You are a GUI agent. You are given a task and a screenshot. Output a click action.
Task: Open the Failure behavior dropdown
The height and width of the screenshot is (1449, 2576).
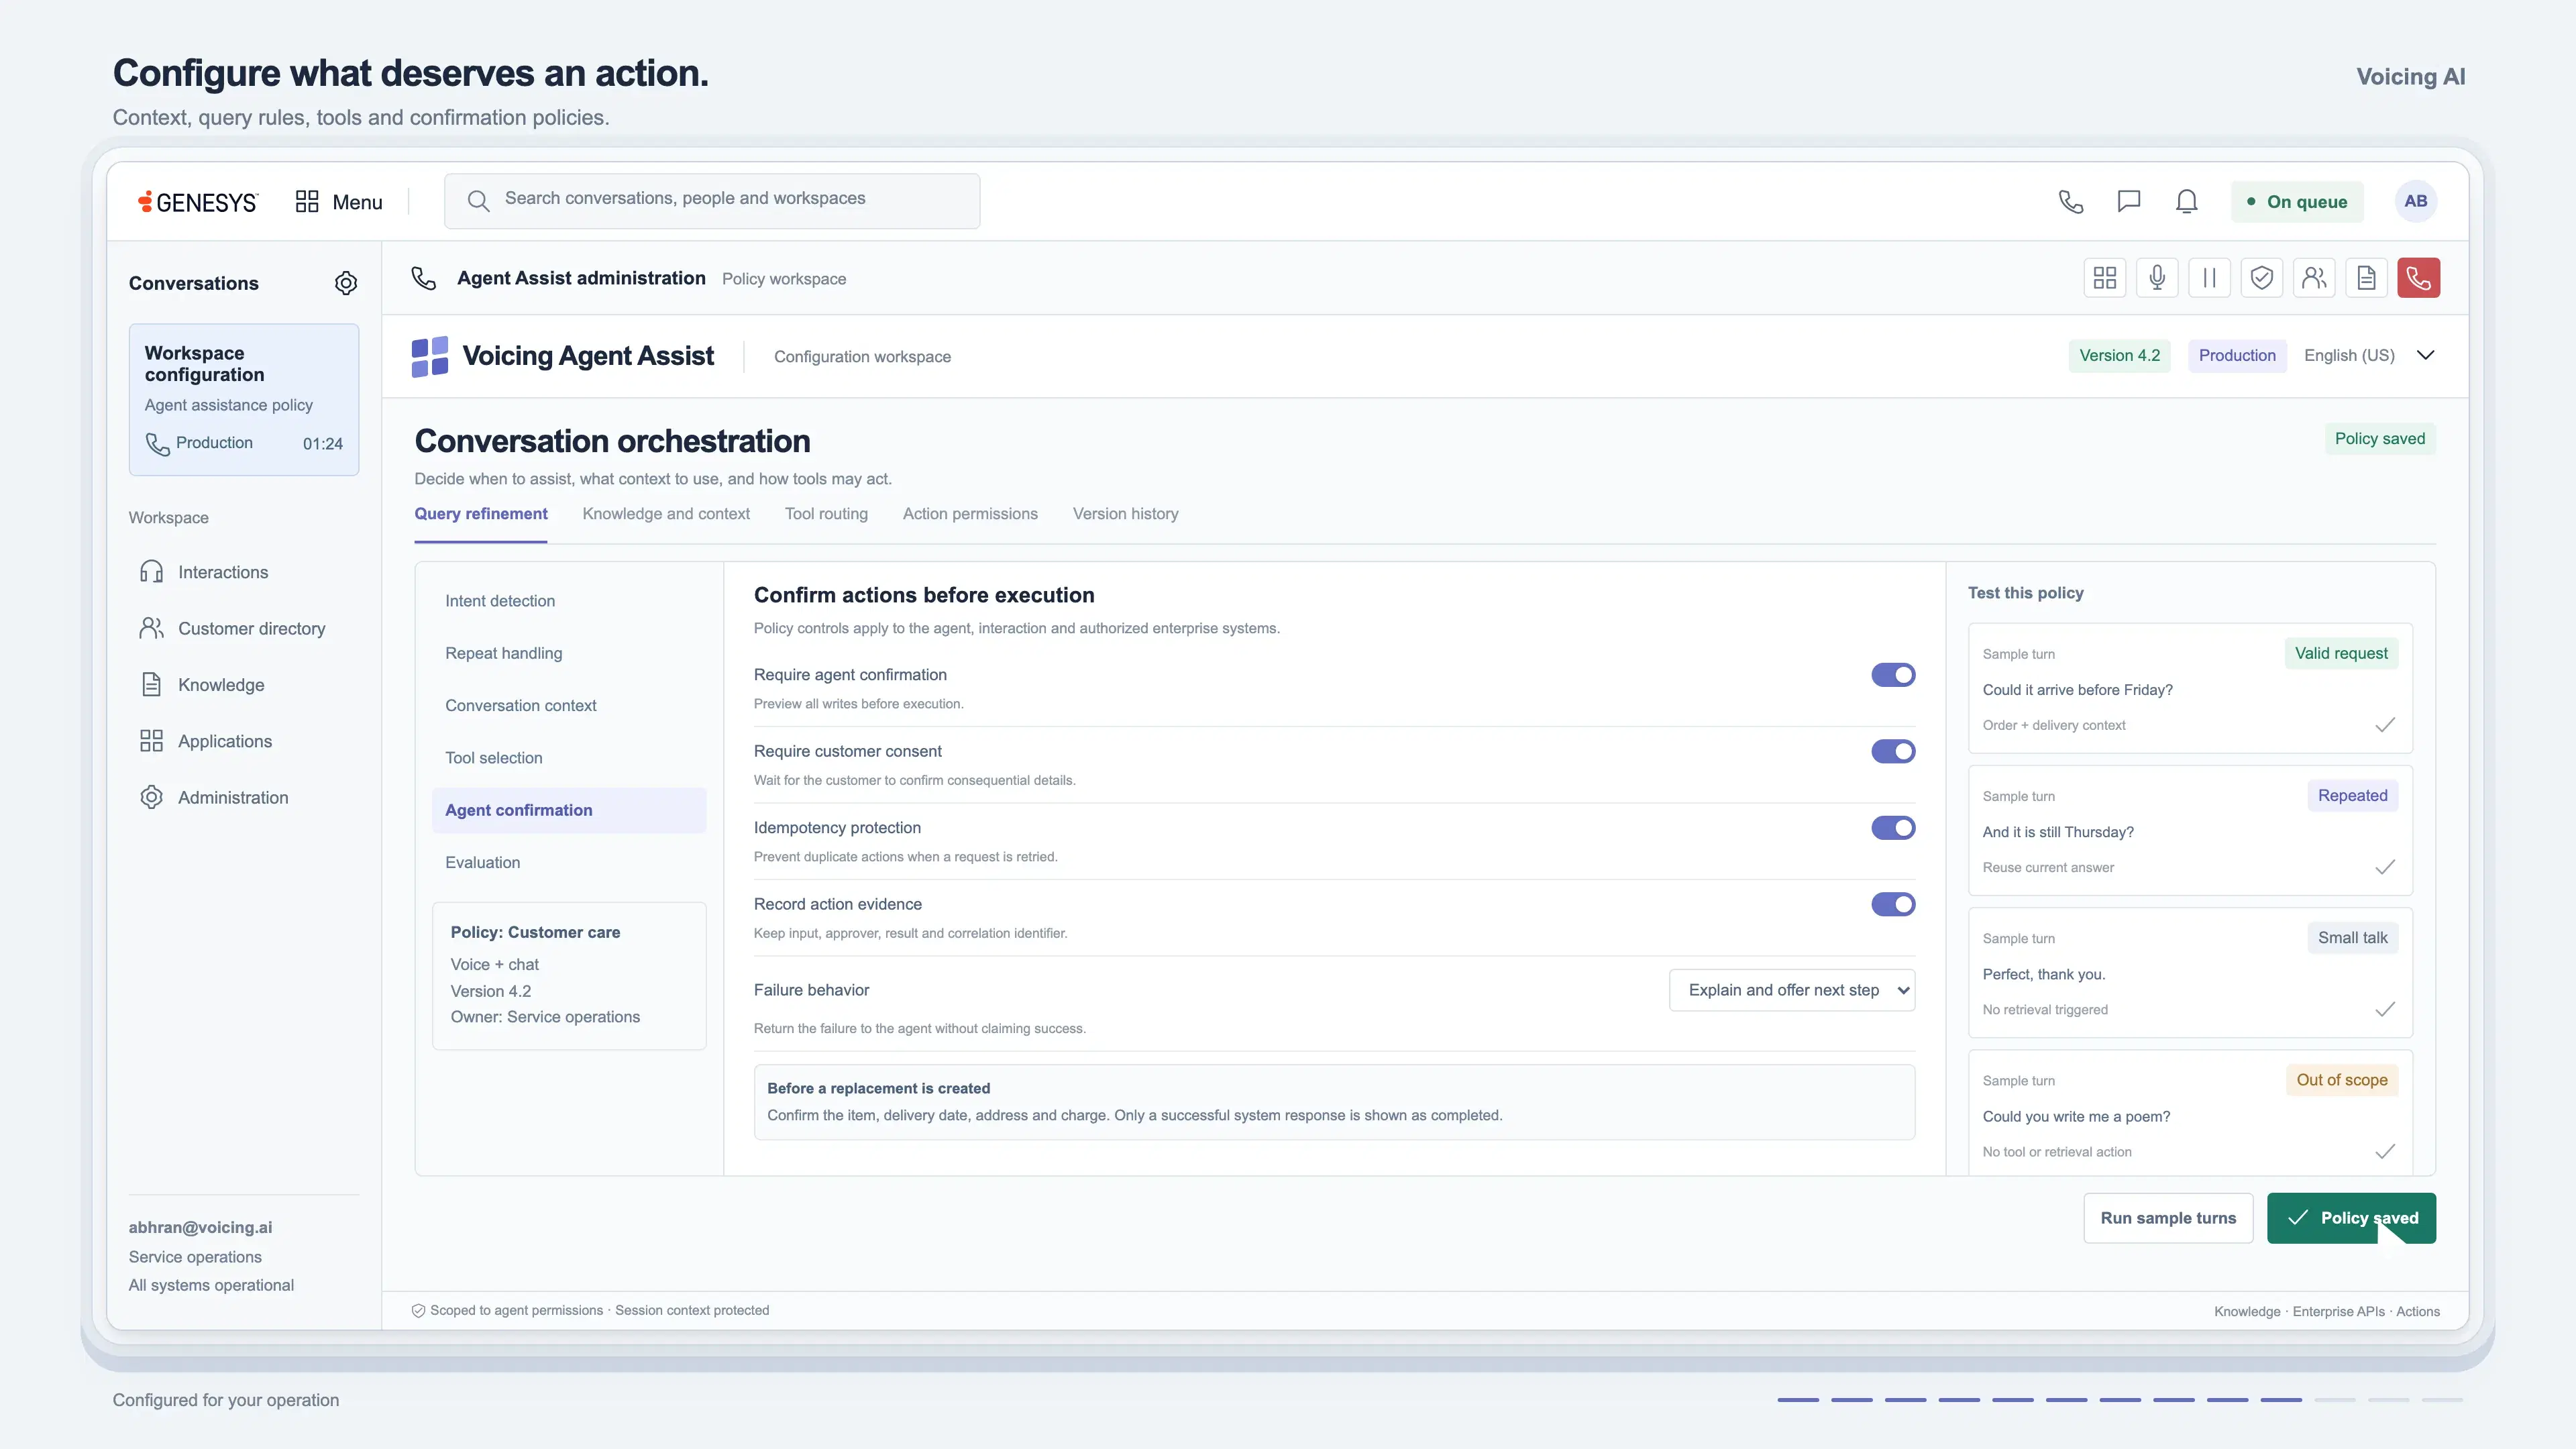point(1792,990)
